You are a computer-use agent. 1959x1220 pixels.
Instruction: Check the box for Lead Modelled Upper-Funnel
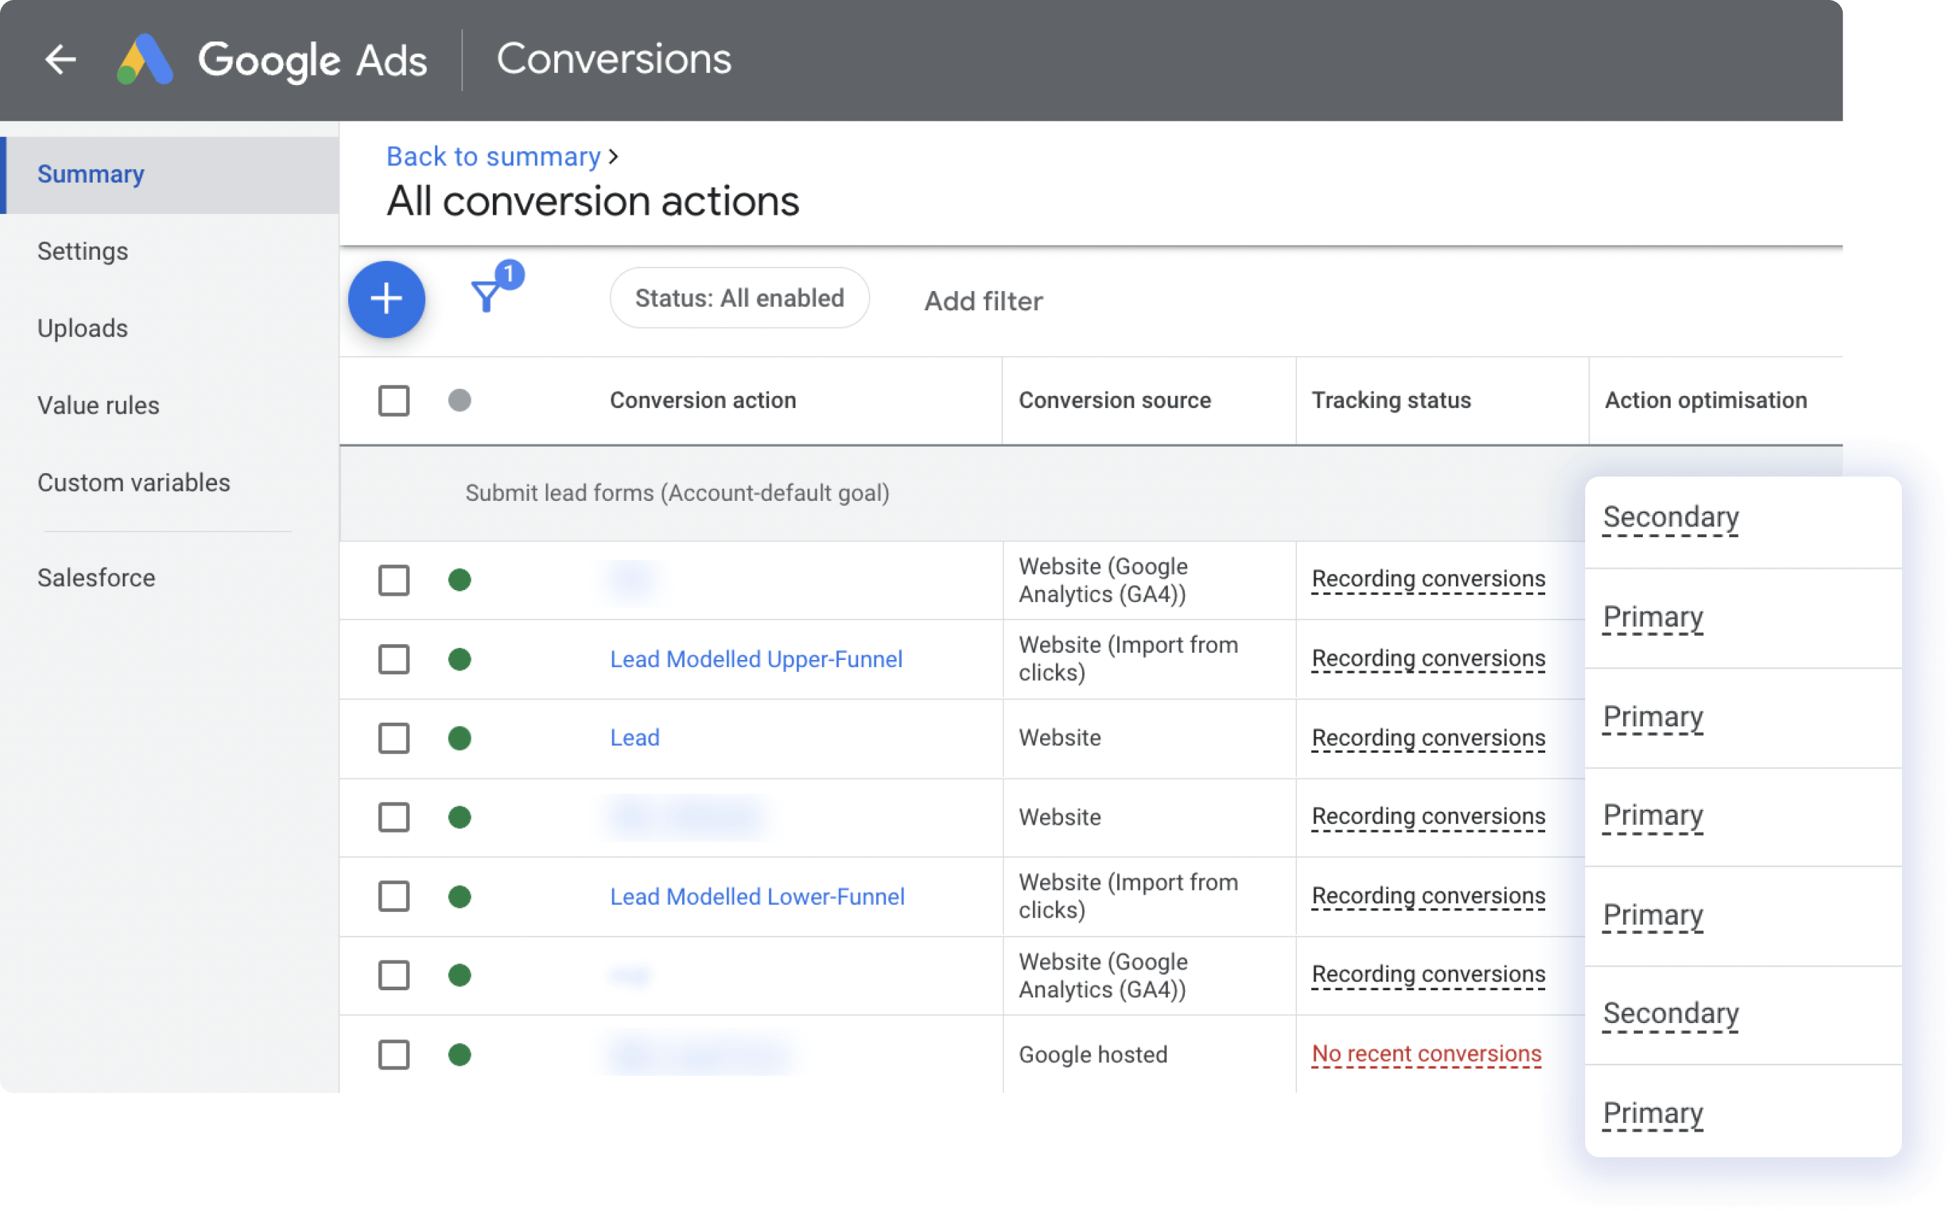point(394,659)
